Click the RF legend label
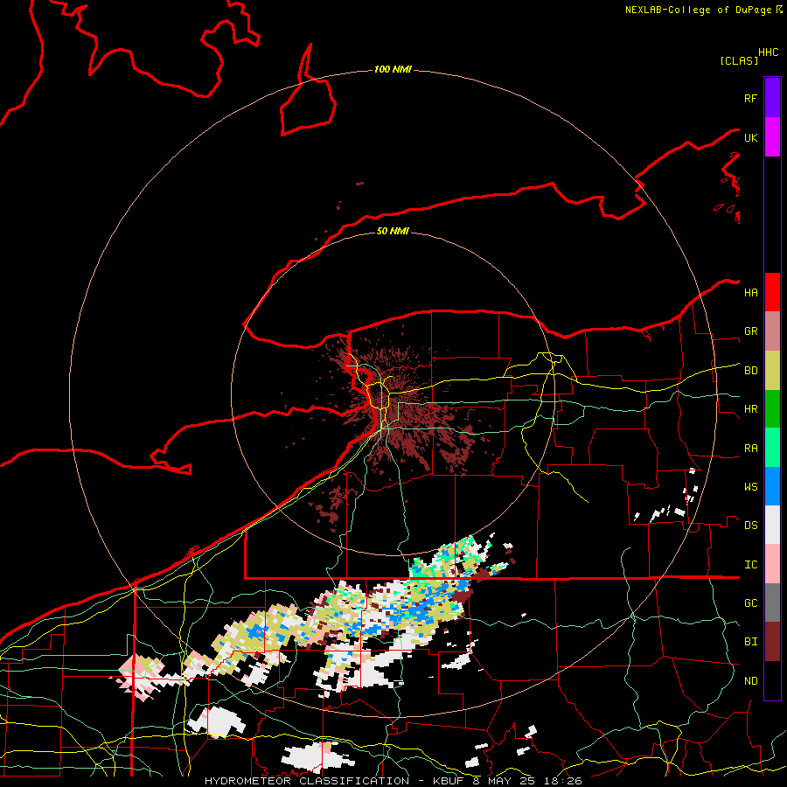 click(x=750, y=98)
